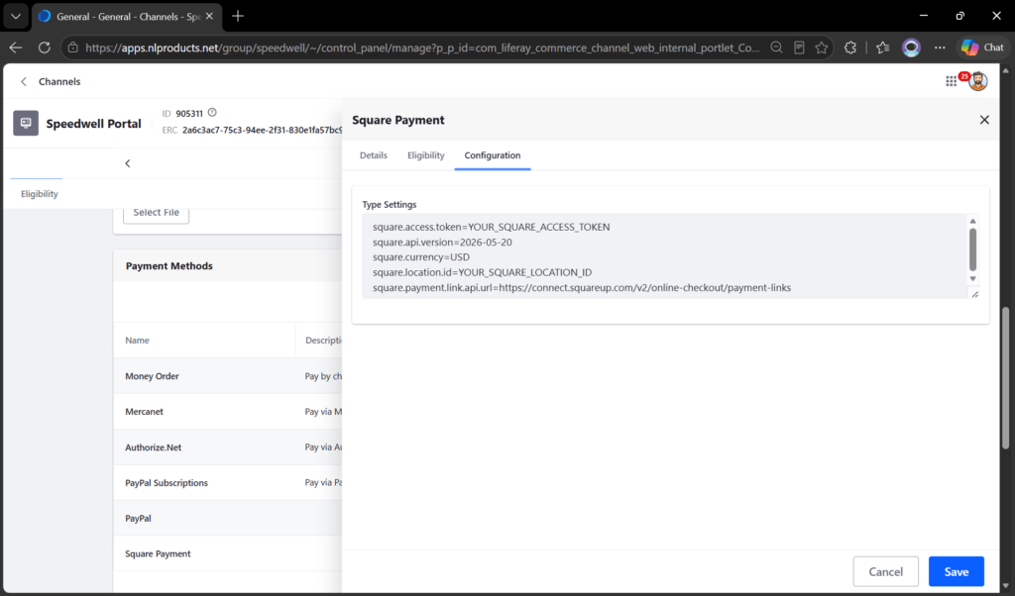Open the reader view icon in address bar
The image size is (1015, 596).
800,48
